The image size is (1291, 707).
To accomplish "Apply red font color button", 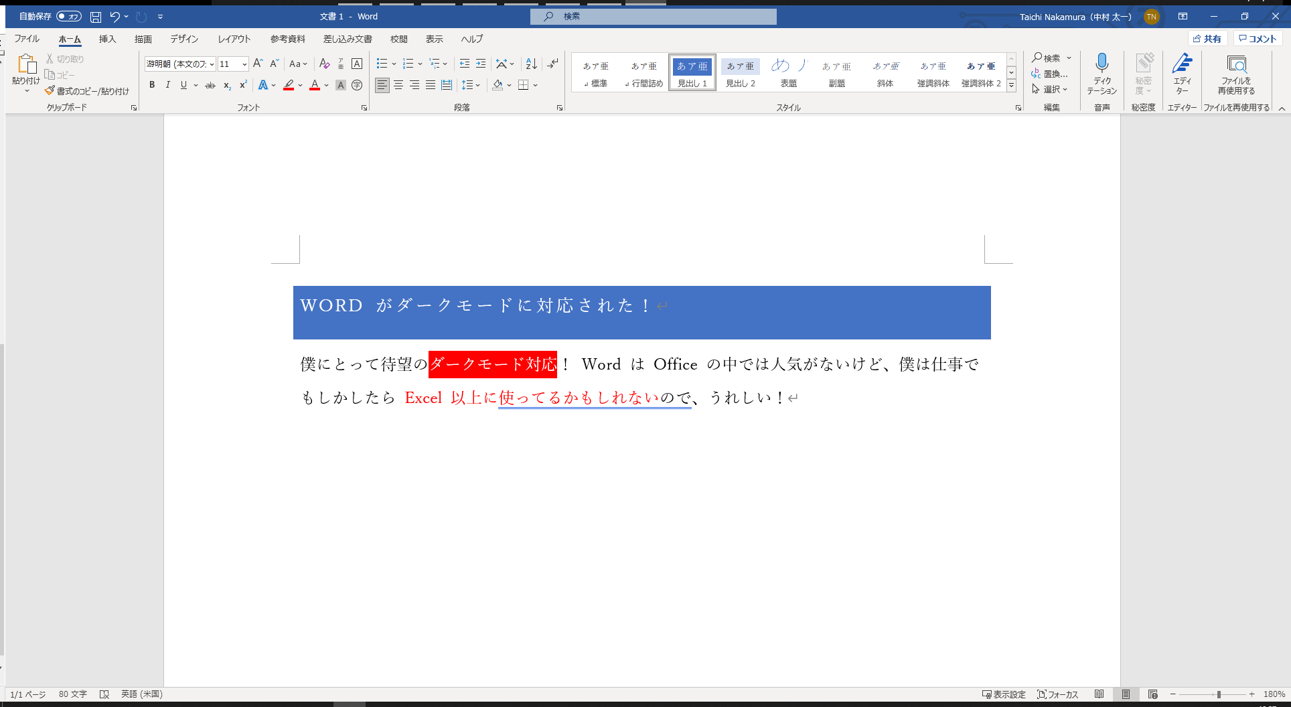I will 315,85.
